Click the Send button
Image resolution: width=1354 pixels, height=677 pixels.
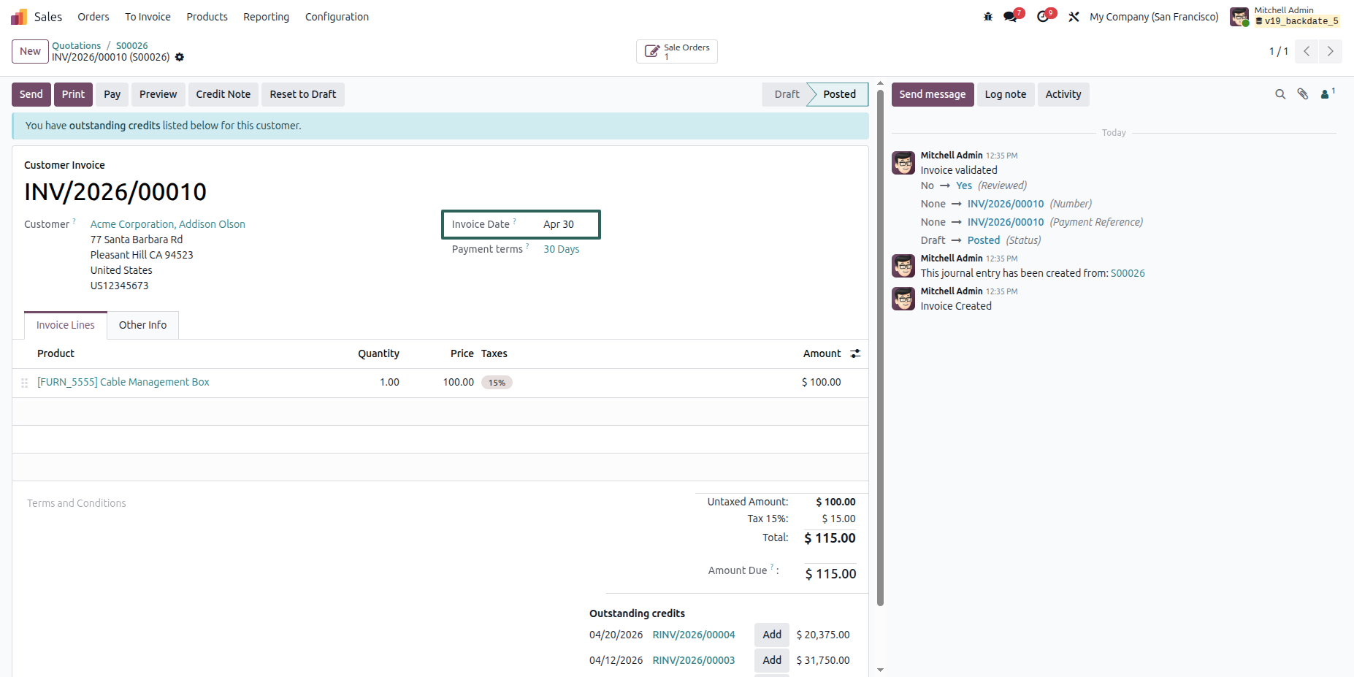click(x=31, y=94)
